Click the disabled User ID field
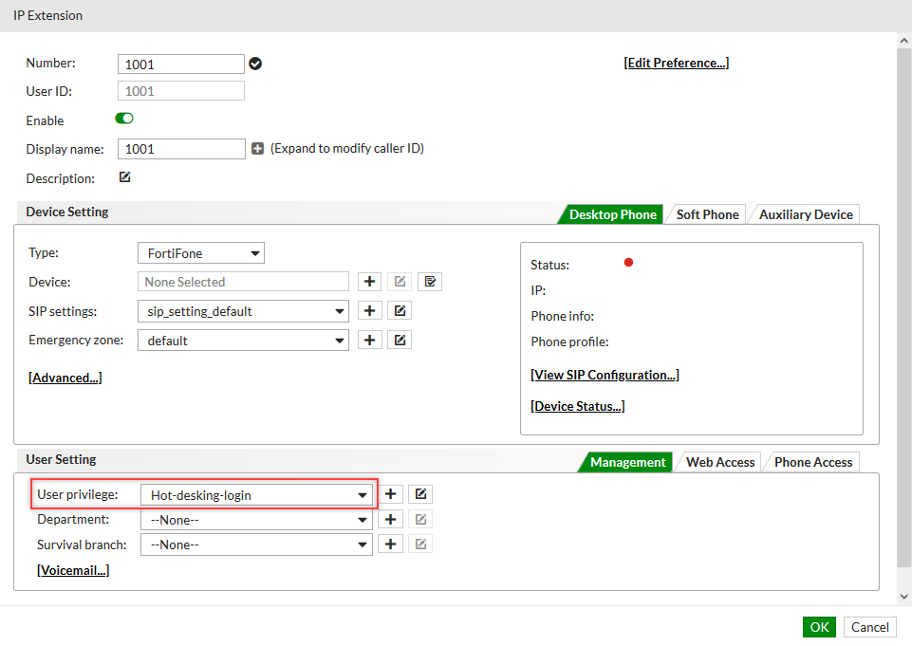The width and height of the screenshot is (912, 646). point(181,91)
